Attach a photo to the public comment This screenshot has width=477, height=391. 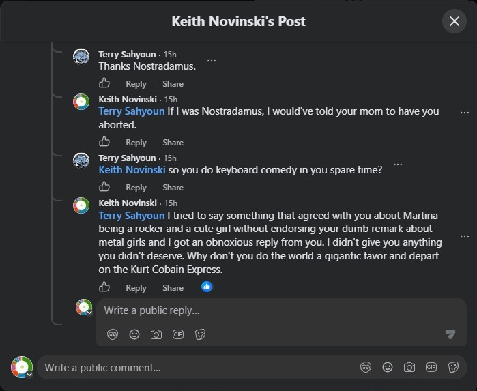click(409, 367)
